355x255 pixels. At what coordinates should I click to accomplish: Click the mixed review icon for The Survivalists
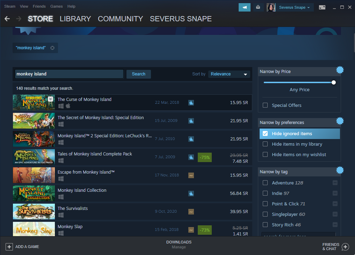[191, 212]
